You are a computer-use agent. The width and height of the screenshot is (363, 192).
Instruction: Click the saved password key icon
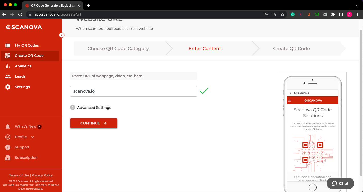pos(266,14)
